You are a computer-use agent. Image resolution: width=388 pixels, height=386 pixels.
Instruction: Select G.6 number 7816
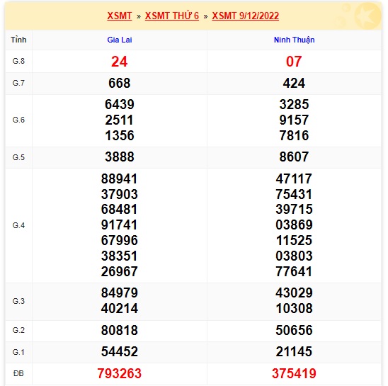[294, 136]
